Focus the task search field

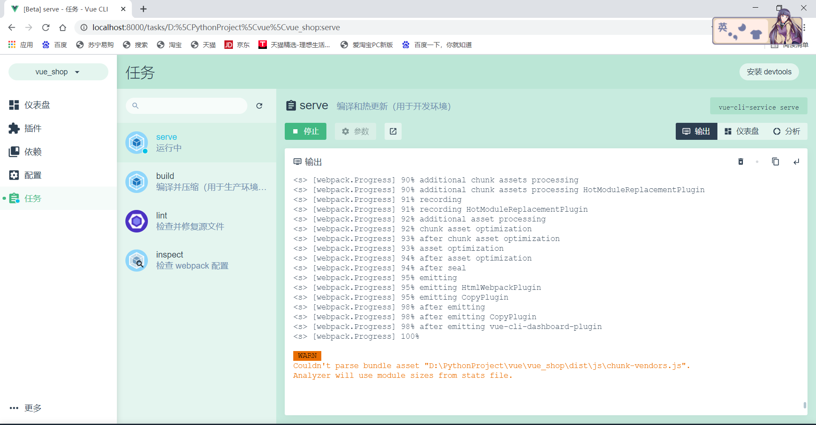[x=187, y=105]
